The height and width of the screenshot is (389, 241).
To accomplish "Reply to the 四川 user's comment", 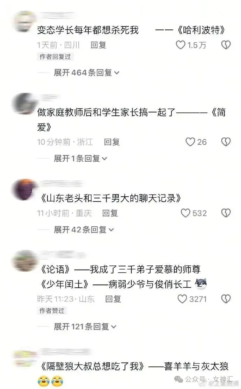I will (98, 45).
